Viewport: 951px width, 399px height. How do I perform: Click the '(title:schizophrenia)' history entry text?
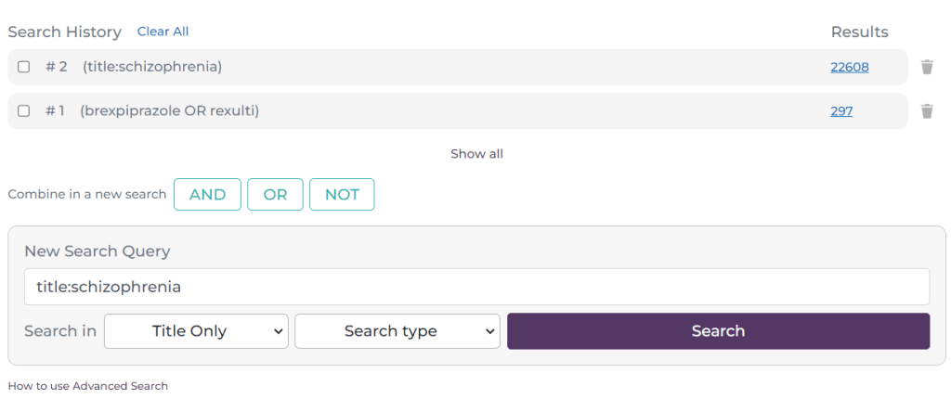coord(152,67)
